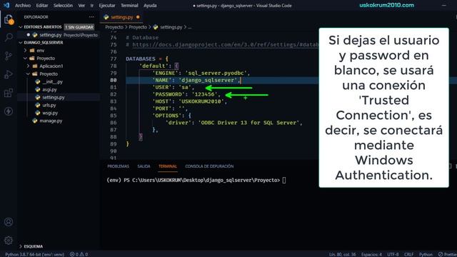The image size is (457, 257).
Task: Open the Editar menu
Action: point(42,5)
